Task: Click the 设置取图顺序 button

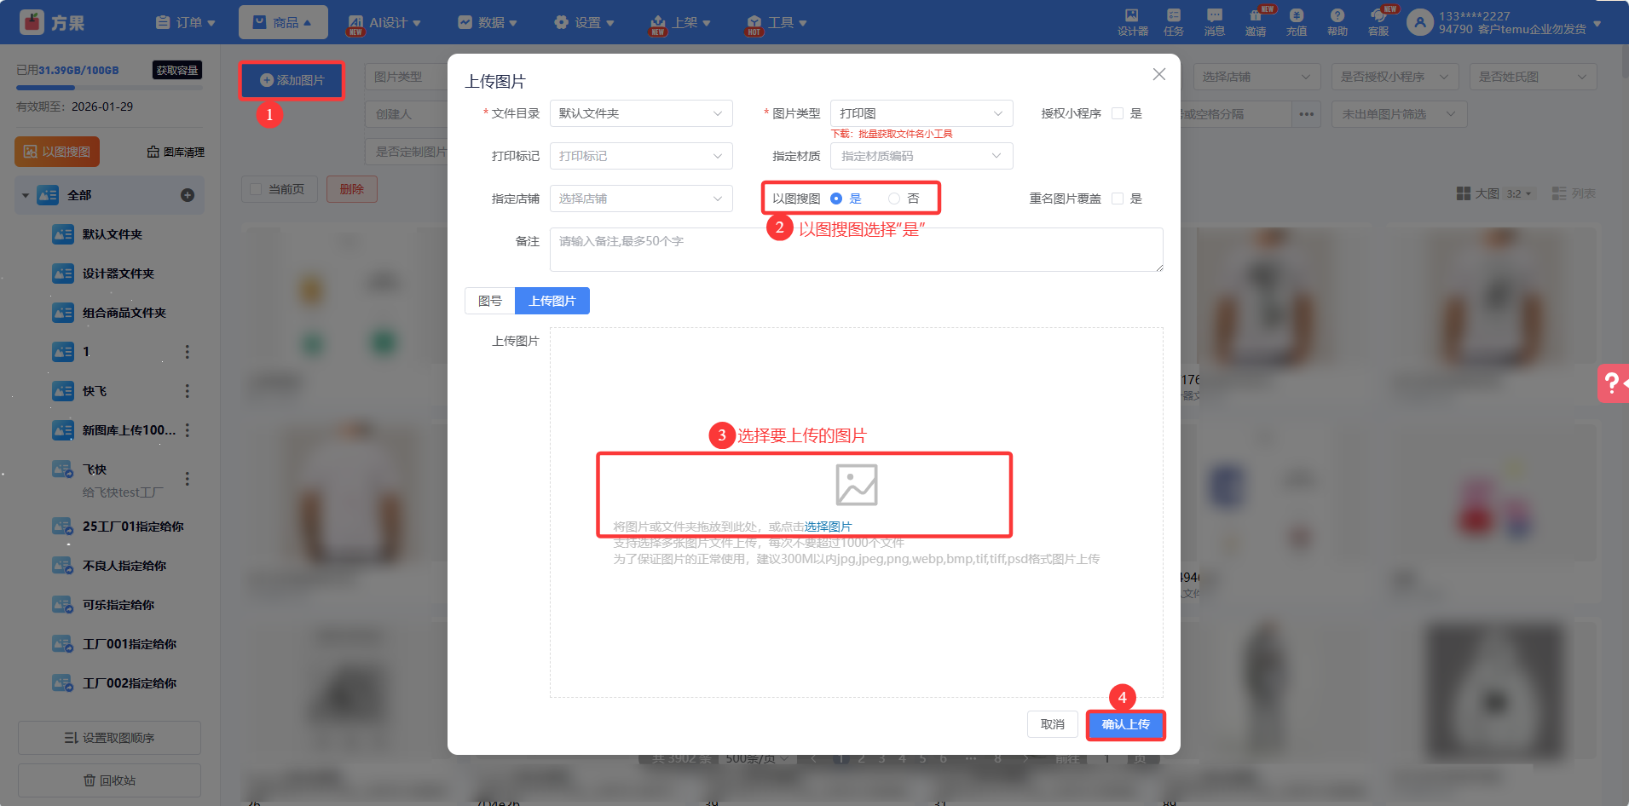Action: 109,738
